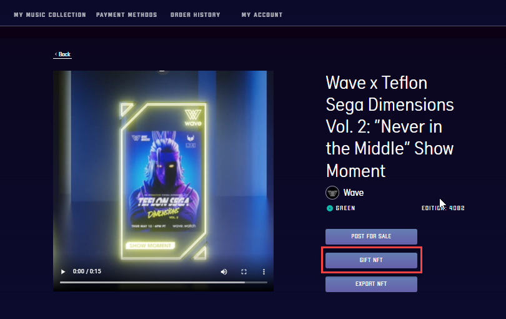This screenshot has height=319, width=506.
Task: Mute the video volume speaker icon
Action: coord(224,271)
